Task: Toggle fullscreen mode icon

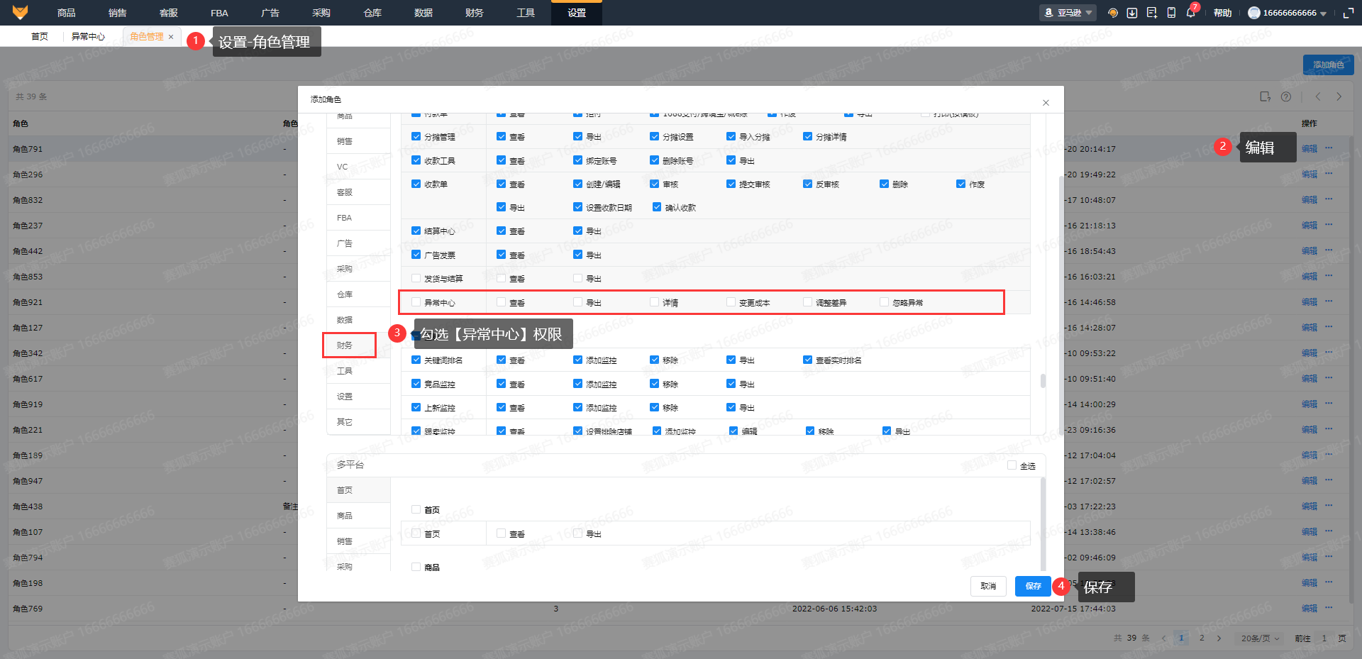Action: tap(1349, 13)
